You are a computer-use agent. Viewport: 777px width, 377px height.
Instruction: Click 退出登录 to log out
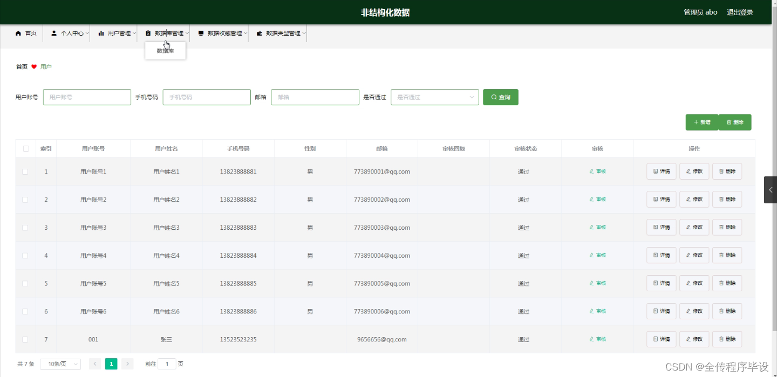tap(740, 12)
